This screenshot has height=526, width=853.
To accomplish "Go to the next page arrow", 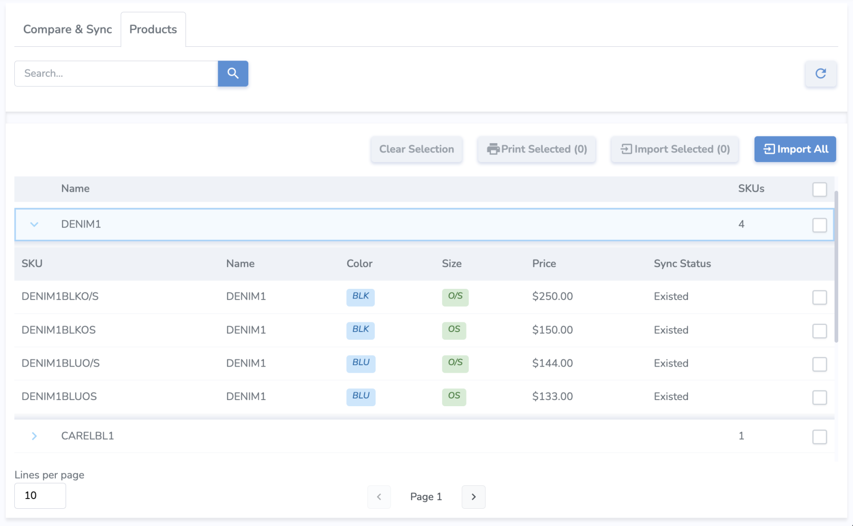I will coord(473,497).
